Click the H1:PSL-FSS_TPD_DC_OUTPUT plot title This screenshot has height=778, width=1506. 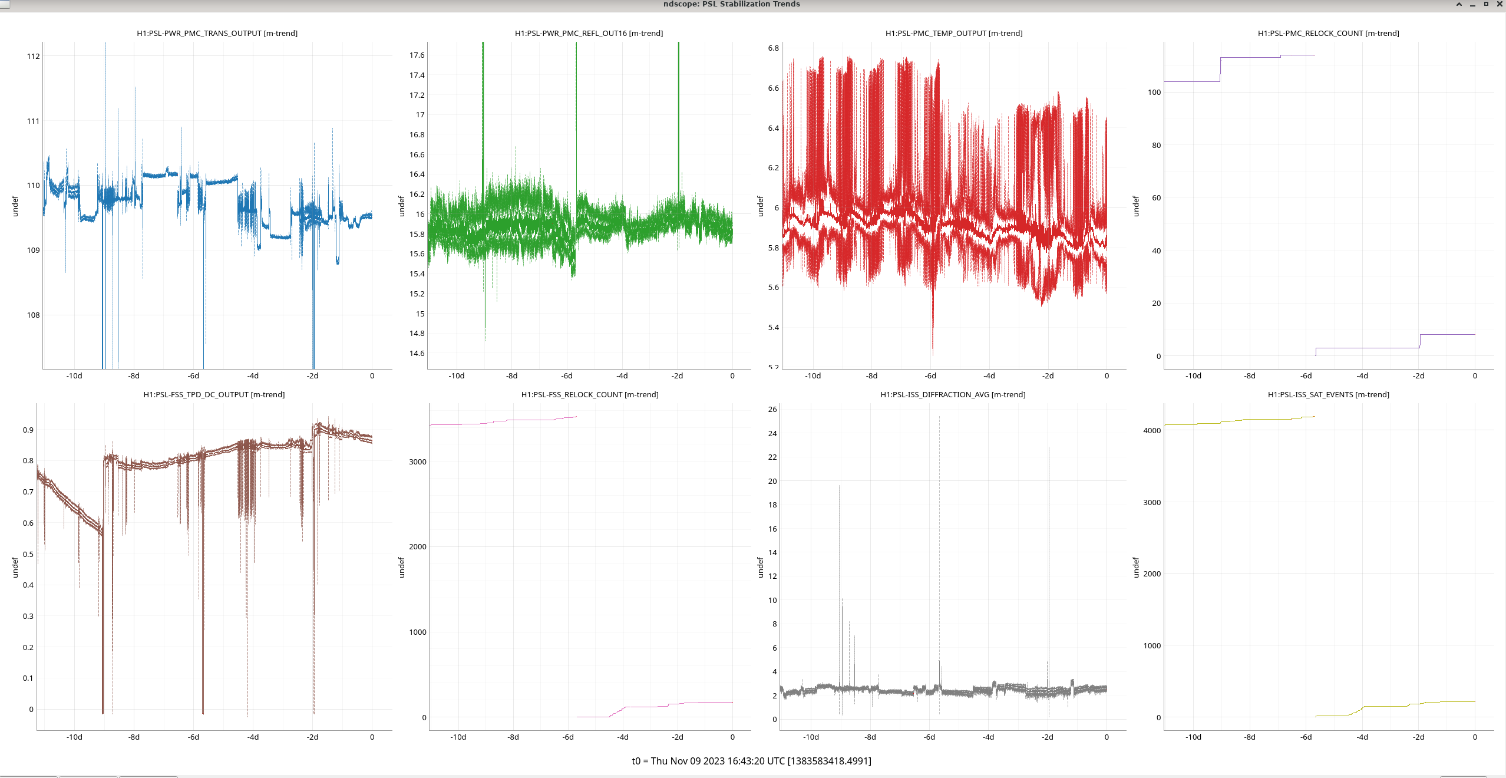pos(214,394)
